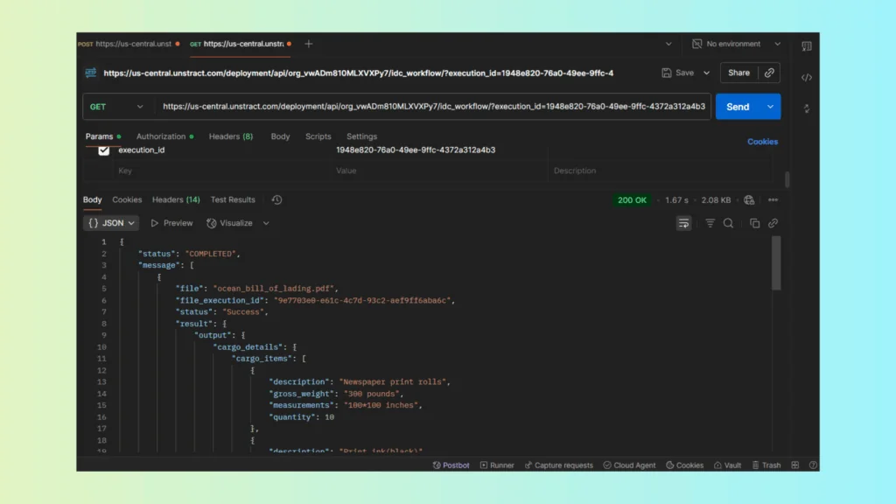Open the response Headers (14) tab
This screenshot has height=504, width=896.
click(176, 199)
